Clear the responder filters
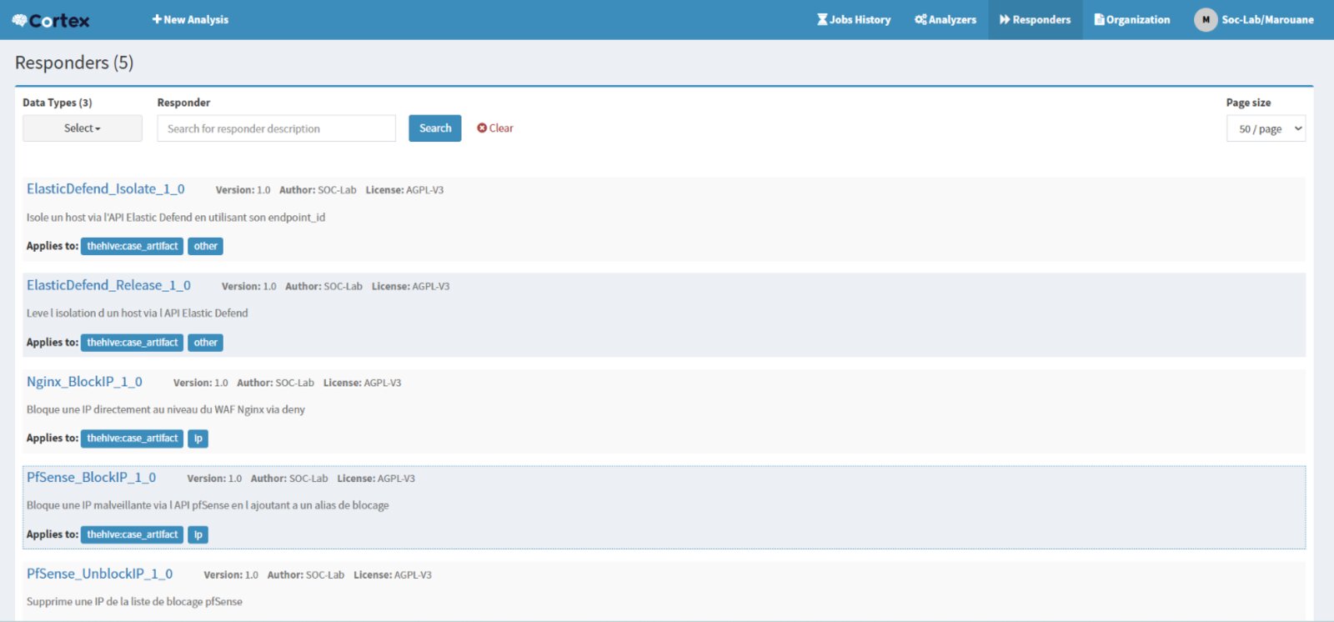The width and height of the screenshot is (1334, 622). [495, 128]
